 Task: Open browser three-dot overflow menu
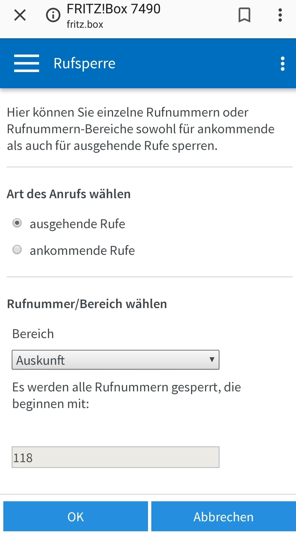pos(280,15)
